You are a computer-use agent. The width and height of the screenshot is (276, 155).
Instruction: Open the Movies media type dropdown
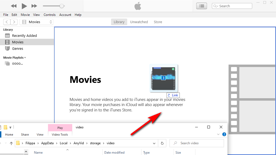click(x=36, y=22)
